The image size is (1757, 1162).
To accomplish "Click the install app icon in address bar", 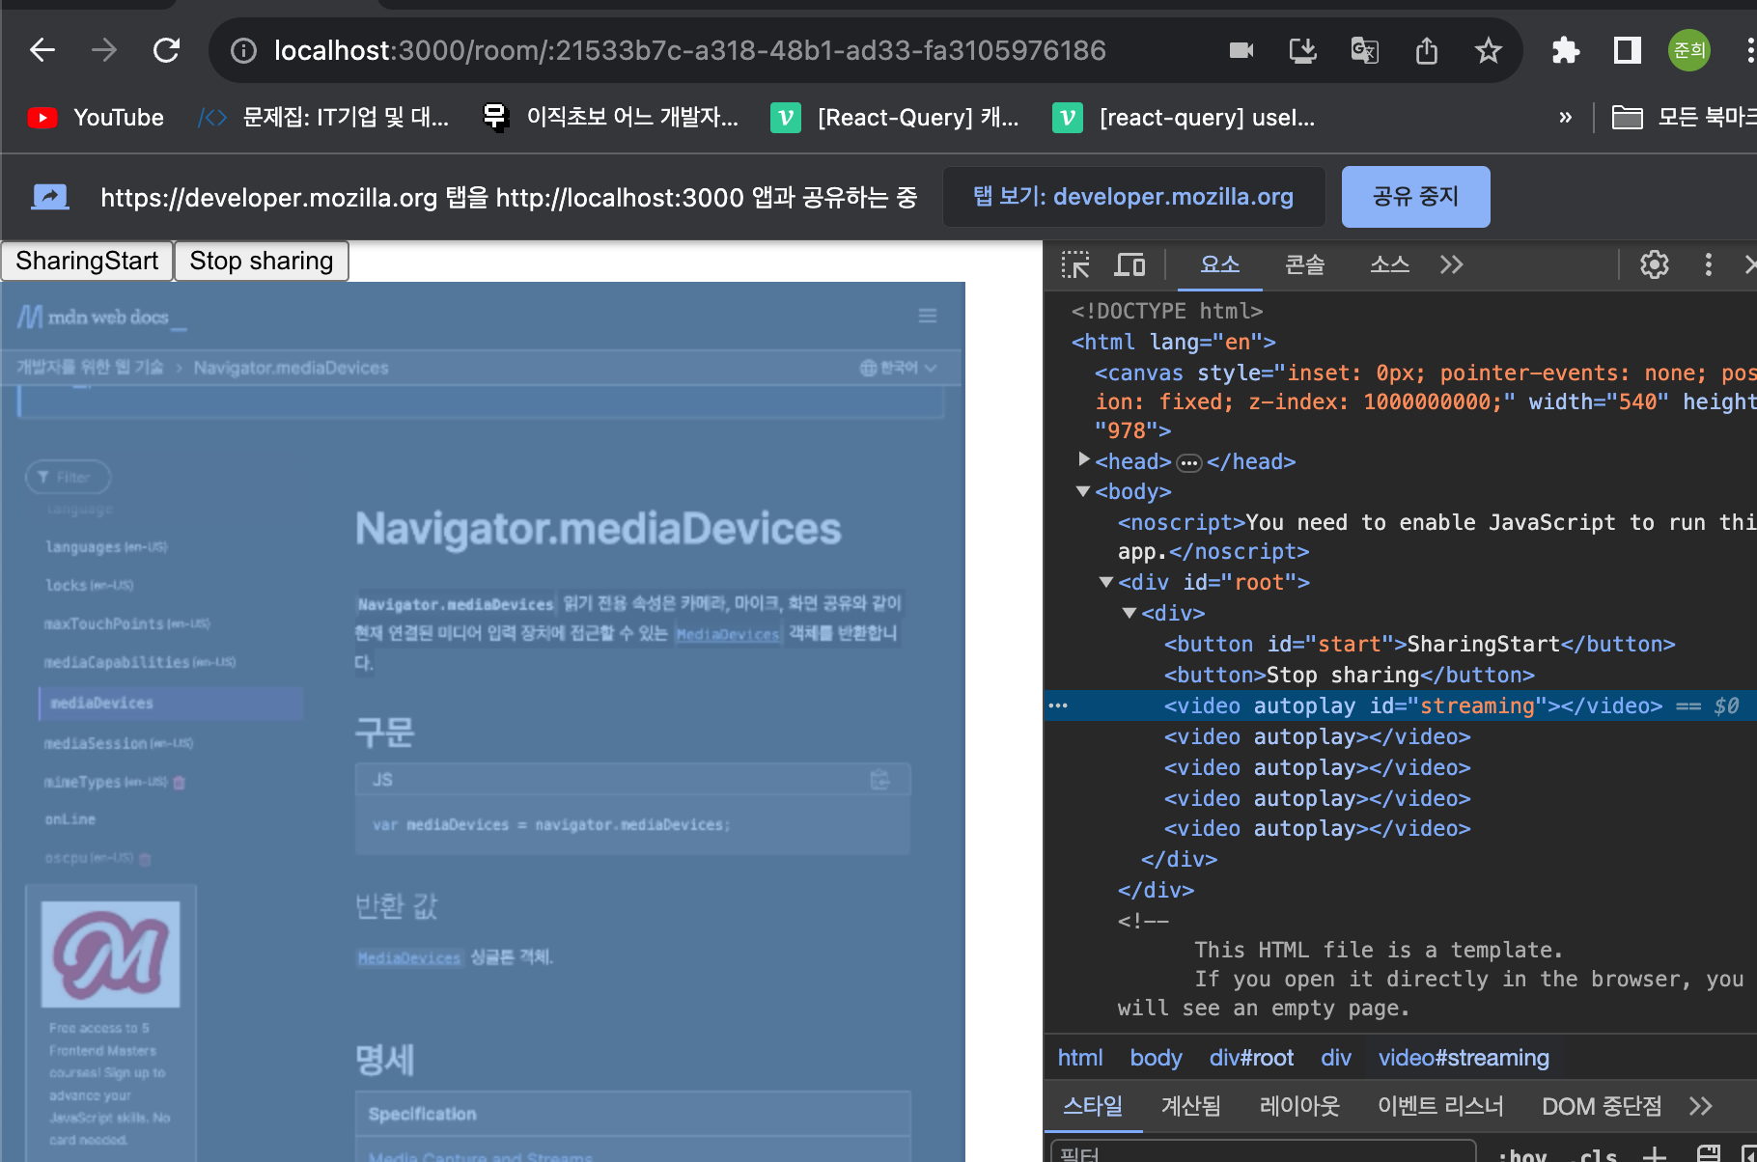I will tap(1303, 50).
